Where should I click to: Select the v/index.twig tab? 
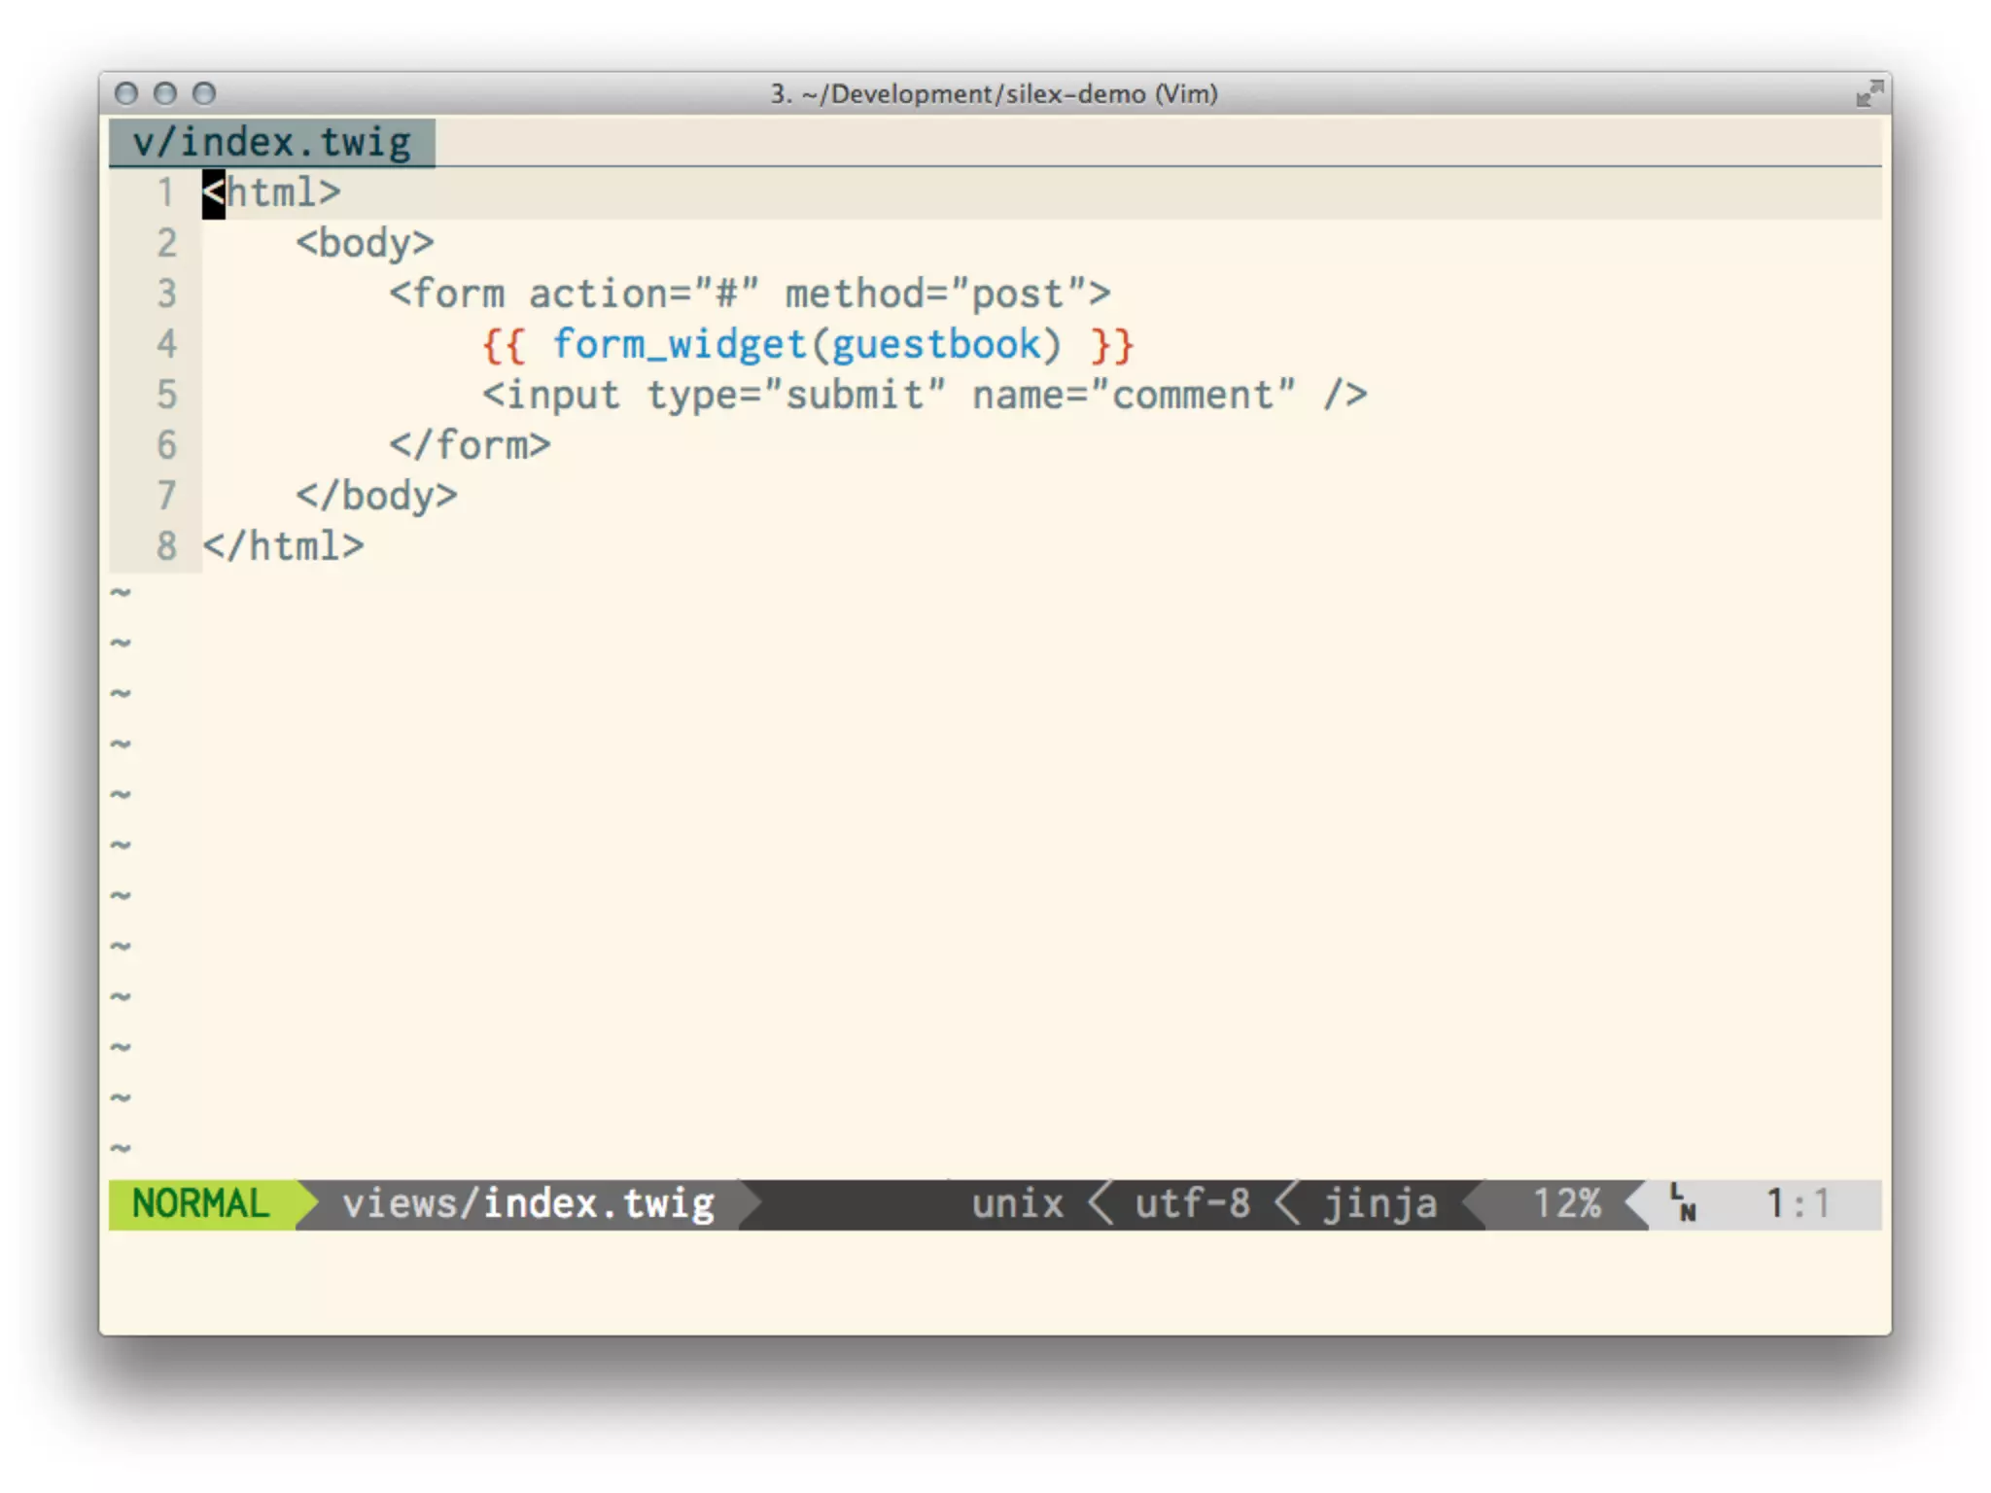pos(272,143)
